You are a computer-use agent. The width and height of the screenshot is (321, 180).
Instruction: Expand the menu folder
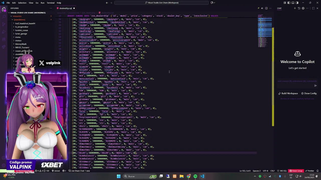(18, 37)
